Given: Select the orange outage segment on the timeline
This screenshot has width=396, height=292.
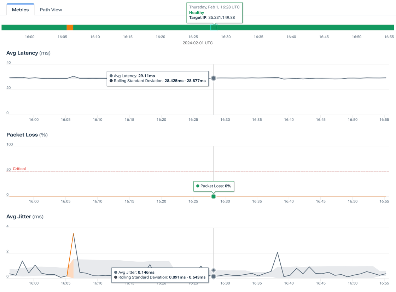Looking at the screenshot, I should coord(70,27).
